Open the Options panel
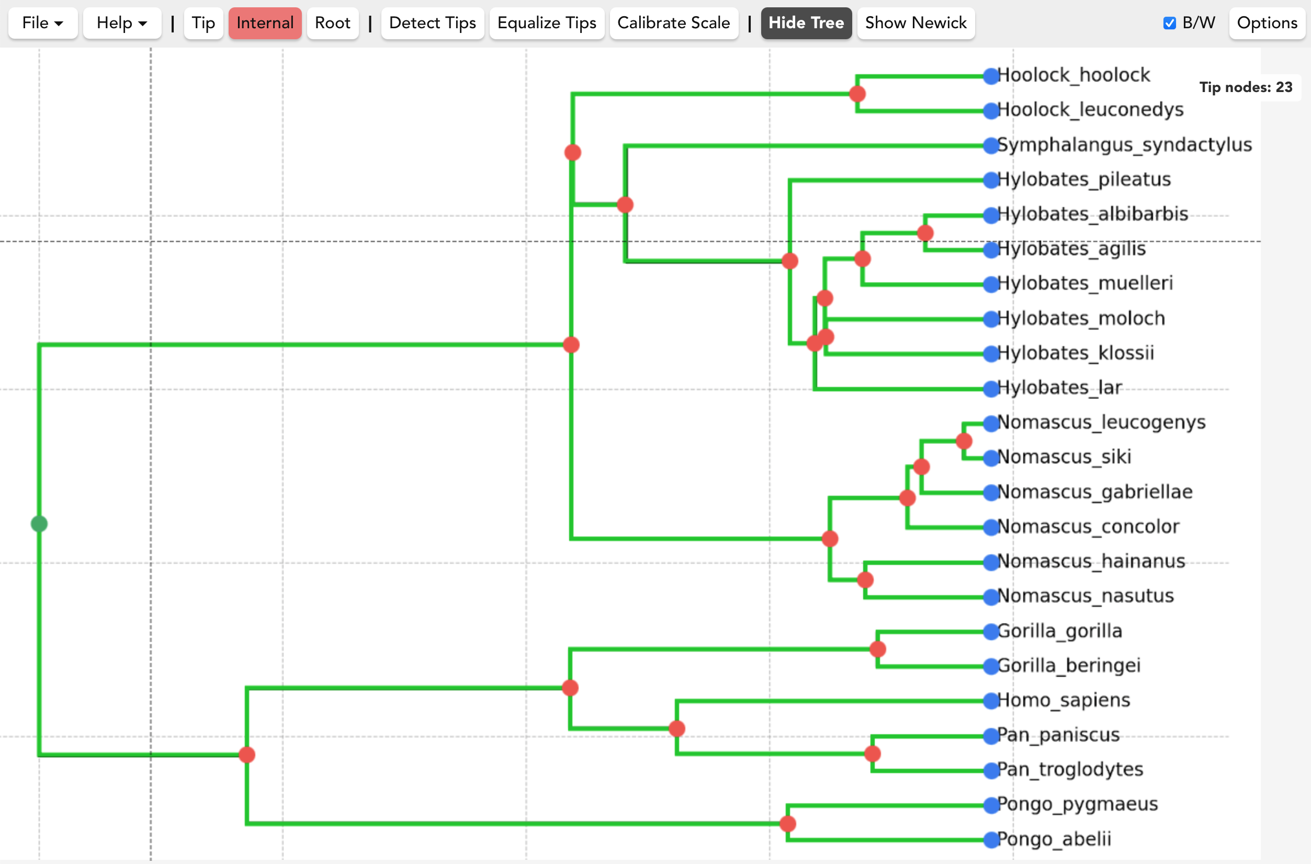This screenshot has height=864, width=1311. pyautogui.click(x=1267, y=22)
